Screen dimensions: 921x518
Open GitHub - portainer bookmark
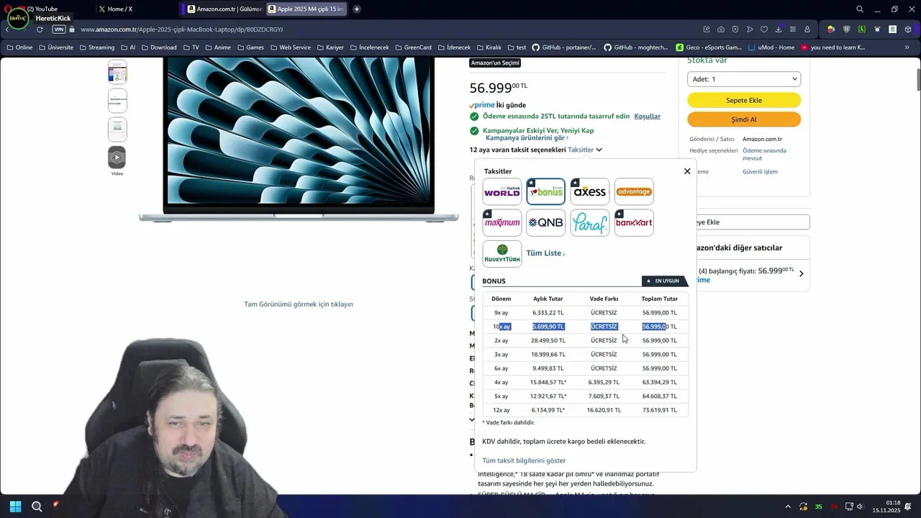(564, 47)
